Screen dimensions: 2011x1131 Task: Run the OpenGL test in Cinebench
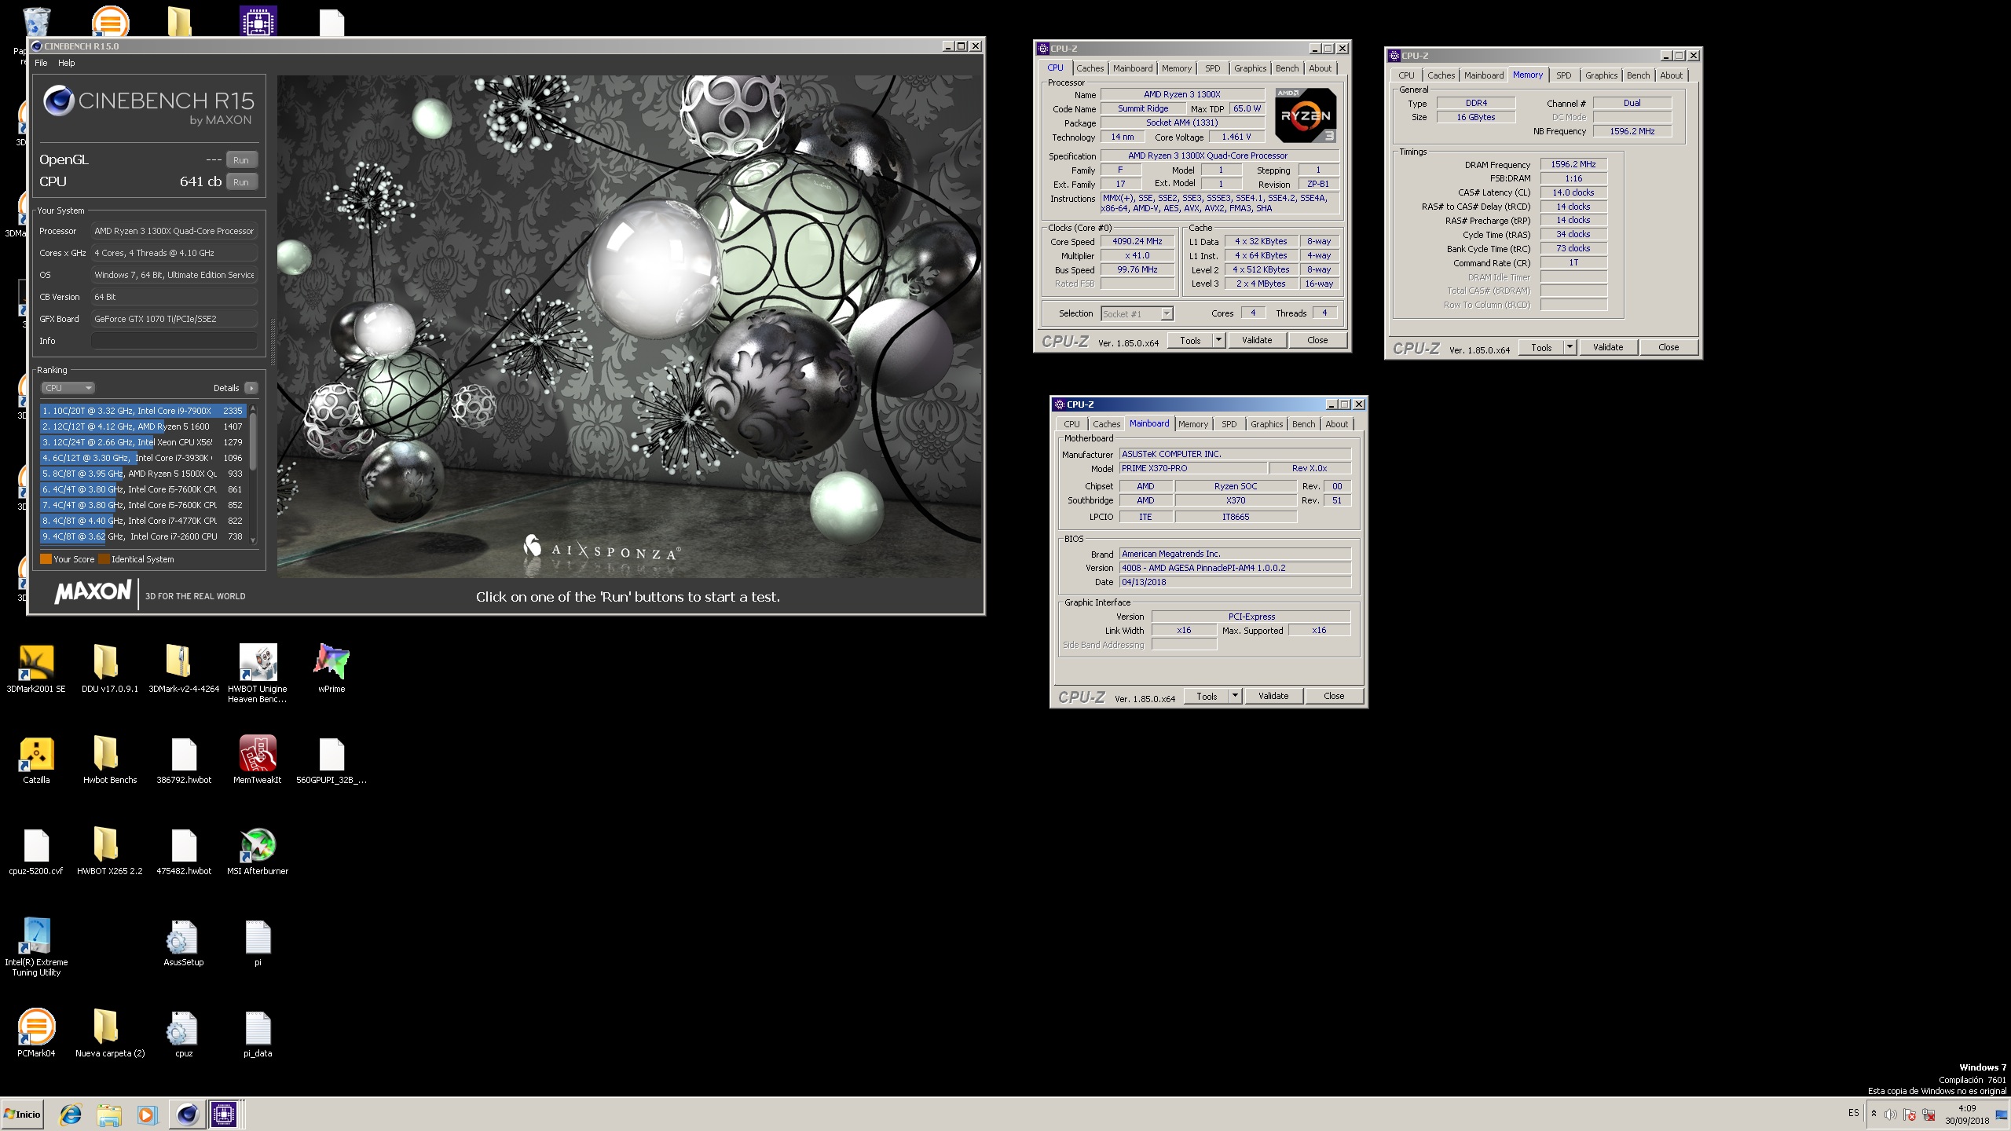coord(241,160)
